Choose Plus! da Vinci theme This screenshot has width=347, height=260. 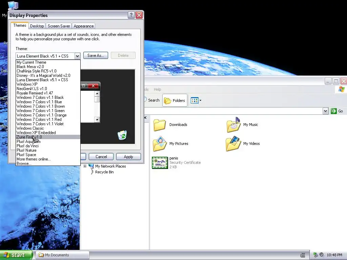tap(48, 146)
